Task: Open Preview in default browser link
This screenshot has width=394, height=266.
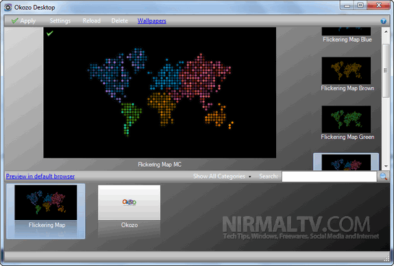Action: point(40,176)
